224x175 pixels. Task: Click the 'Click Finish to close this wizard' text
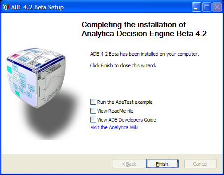tap(123, 65)
